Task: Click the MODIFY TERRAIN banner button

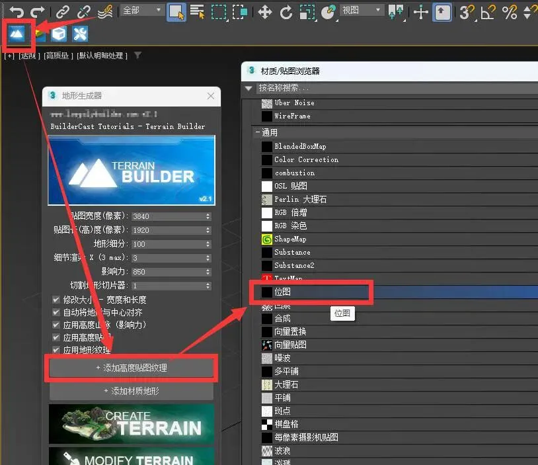Action: [x=132, y=456]
